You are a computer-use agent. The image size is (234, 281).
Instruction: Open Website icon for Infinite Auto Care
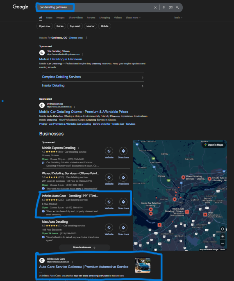click(x=109, y=202)
